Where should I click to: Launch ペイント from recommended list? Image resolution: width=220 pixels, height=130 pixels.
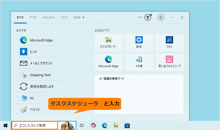[x=52, y=110]
